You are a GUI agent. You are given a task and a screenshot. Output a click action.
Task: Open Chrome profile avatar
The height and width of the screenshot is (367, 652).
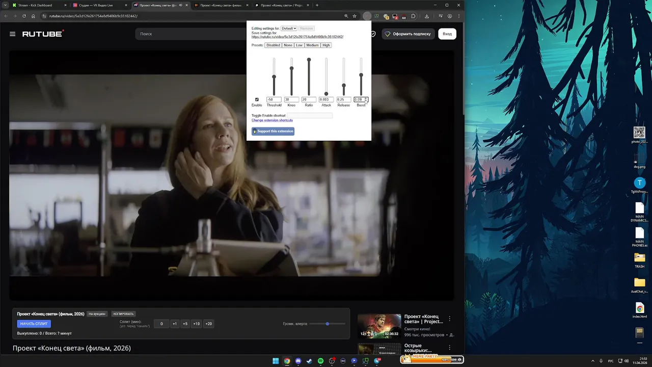(449, 16)
